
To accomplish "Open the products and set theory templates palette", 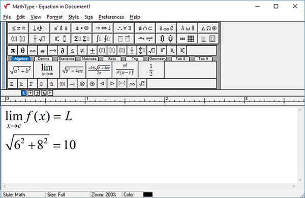I will [166, 39].
